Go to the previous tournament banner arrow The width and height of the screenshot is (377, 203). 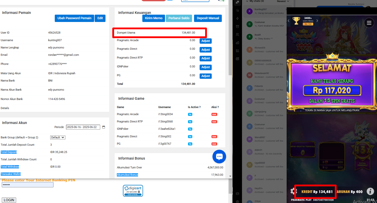tap(289, 21)
